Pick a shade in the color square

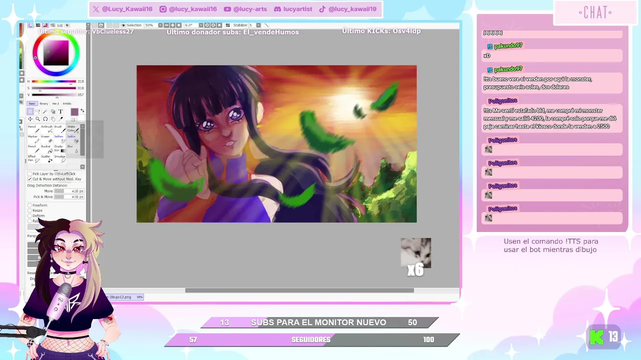point(56,53)
